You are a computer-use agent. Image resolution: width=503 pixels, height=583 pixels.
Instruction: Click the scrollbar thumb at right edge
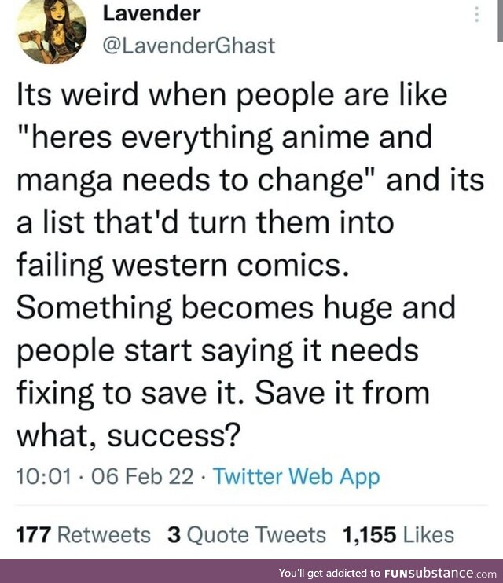tap(500, 20)
